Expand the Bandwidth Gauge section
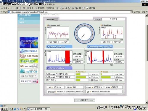Viewport: 148px width, 111px height. pos(59,68)
